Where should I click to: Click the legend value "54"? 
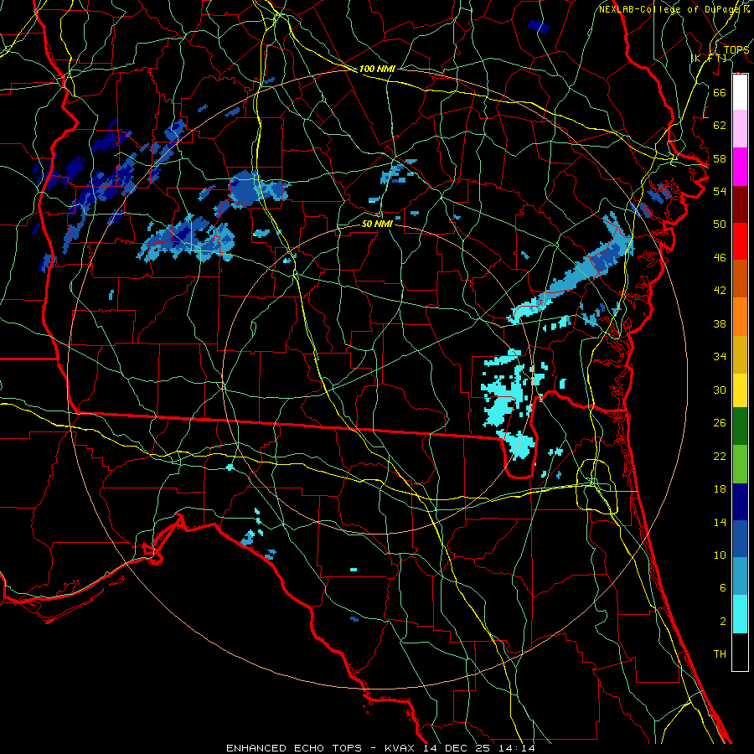720,191
